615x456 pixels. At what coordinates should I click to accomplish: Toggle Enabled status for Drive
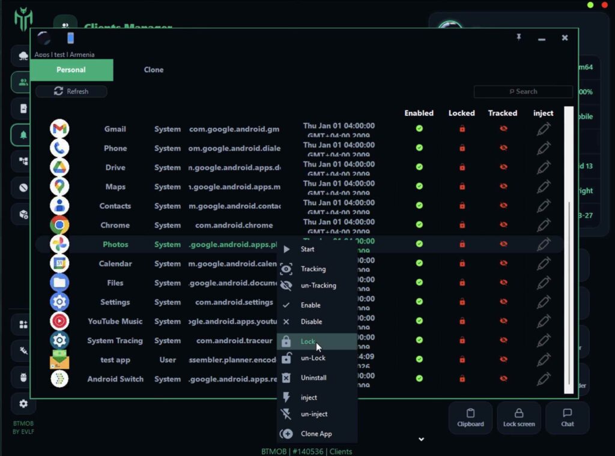click(419, 167)
